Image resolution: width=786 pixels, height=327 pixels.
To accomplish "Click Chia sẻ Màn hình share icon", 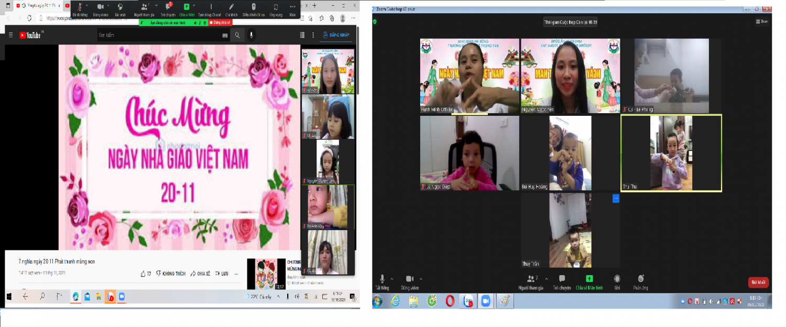I will click(589, 279).
